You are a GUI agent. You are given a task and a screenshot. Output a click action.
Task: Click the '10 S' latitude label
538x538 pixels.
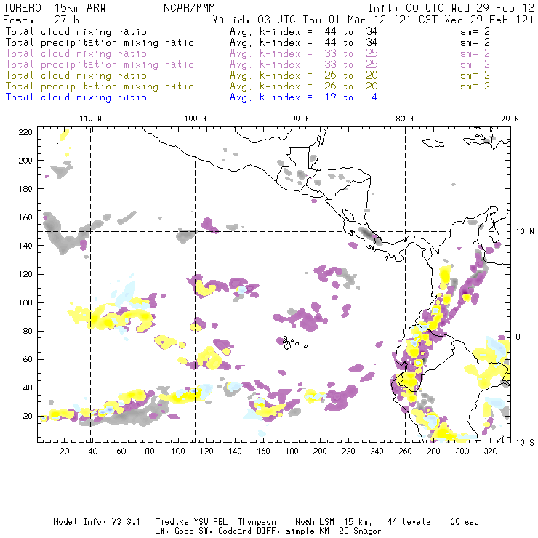[x=525, y=443]
